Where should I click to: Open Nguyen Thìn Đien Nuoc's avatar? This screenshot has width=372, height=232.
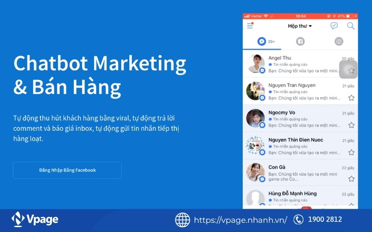point(255,145)
